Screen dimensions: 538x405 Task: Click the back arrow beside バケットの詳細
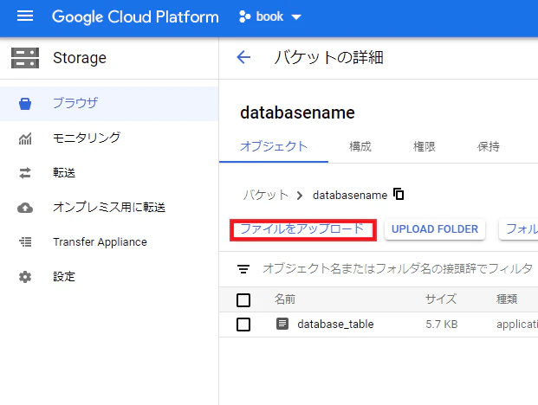243,57
